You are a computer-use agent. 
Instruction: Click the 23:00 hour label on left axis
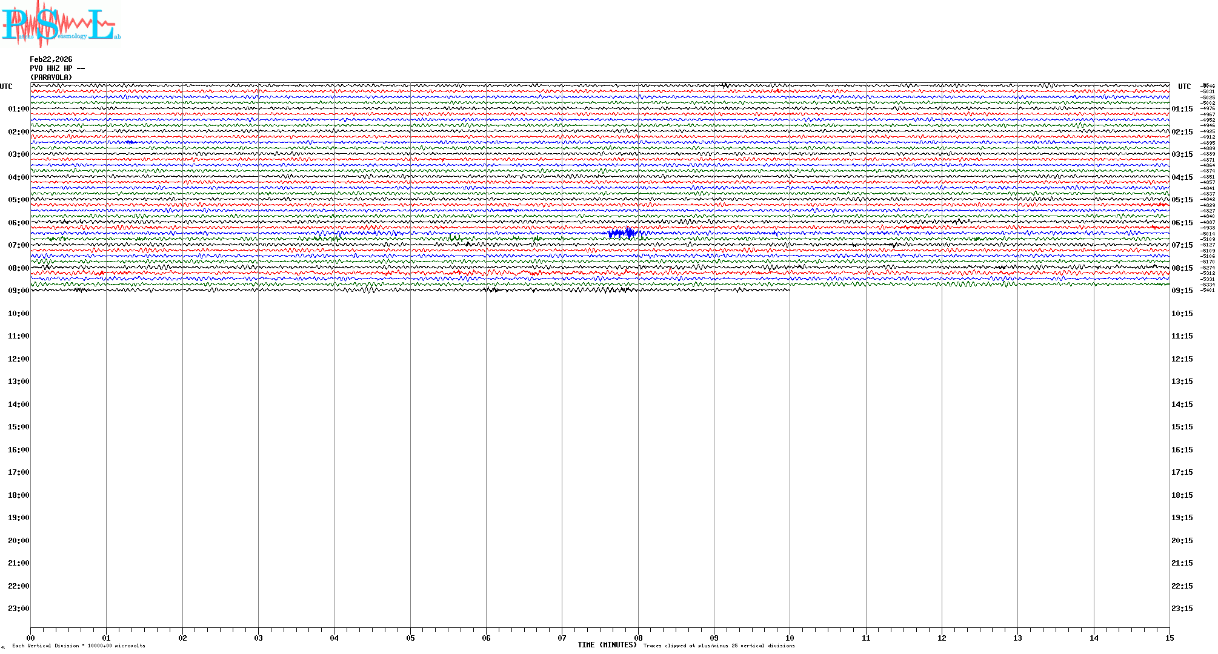pyautogui.click(x=18, y=609)
